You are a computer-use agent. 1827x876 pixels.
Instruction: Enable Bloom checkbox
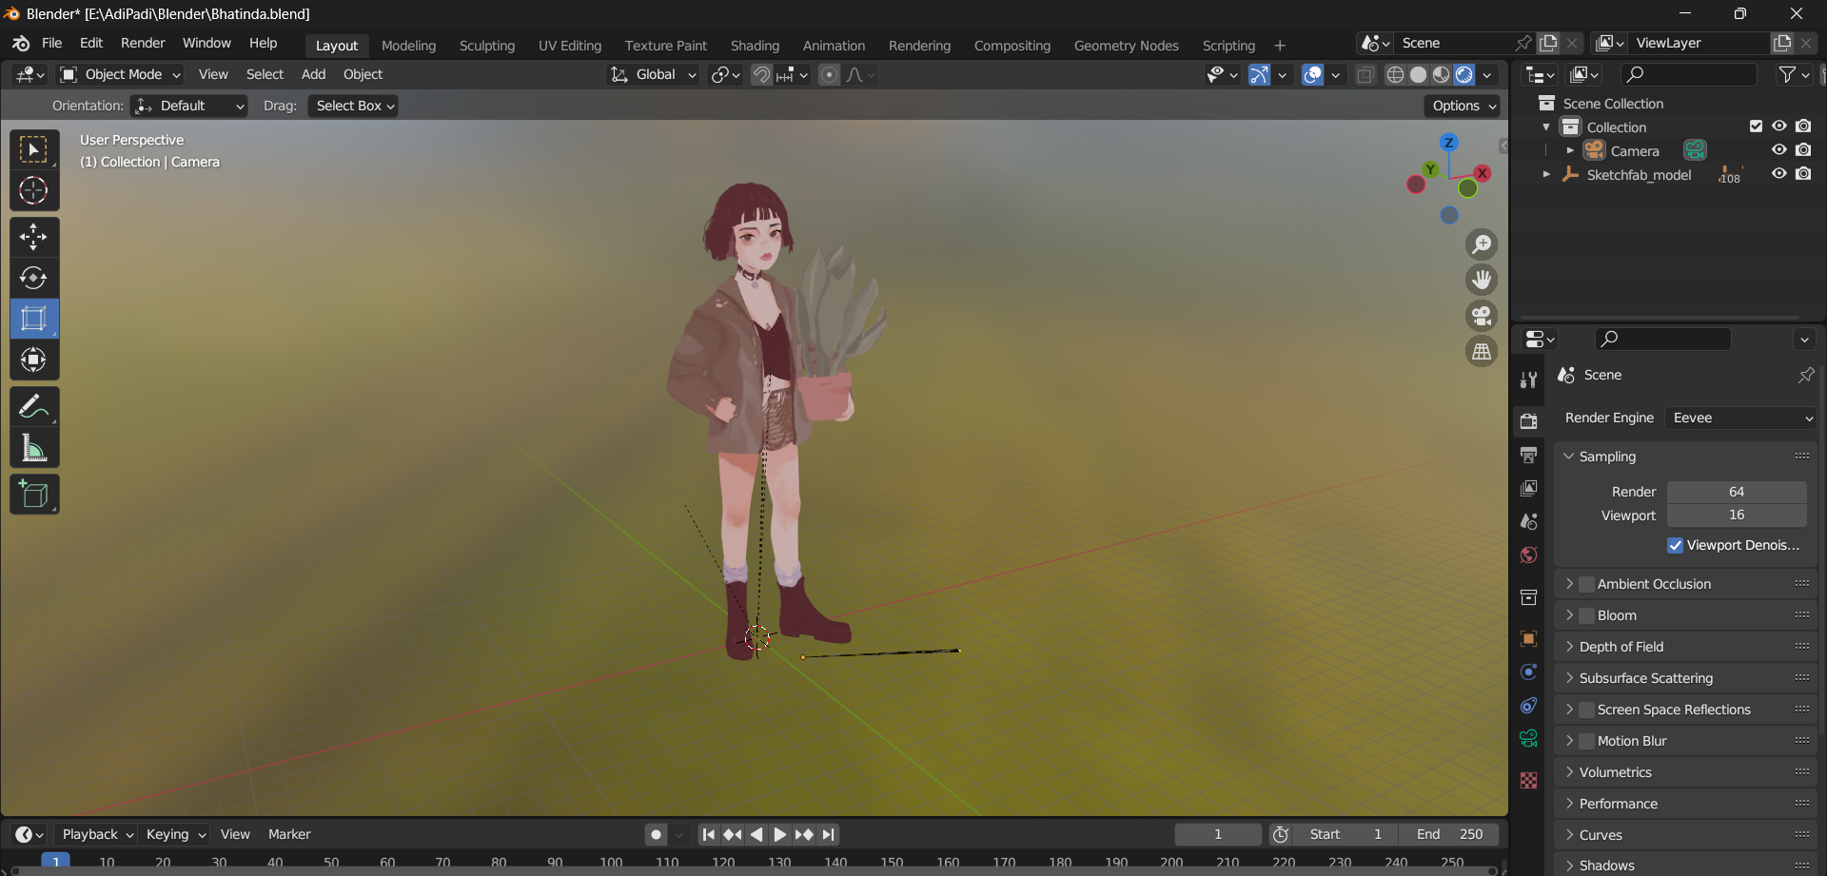[1586, 615]
